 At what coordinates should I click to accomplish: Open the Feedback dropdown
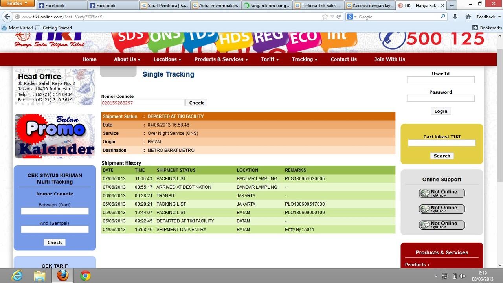(488, 17)
